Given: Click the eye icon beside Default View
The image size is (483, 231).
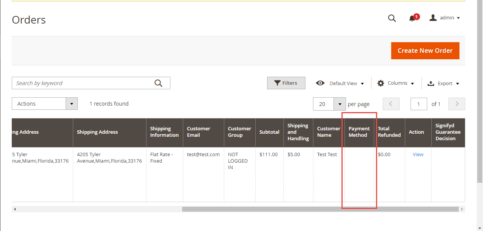Looking at the screenshot, I should click(320, 83).
